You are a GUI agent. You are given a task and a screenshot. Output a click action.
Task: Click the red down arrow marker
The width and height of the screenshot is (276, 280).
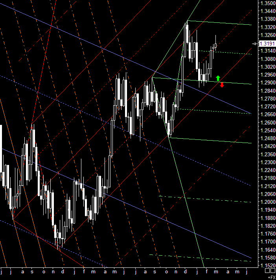tap(222, 85)
